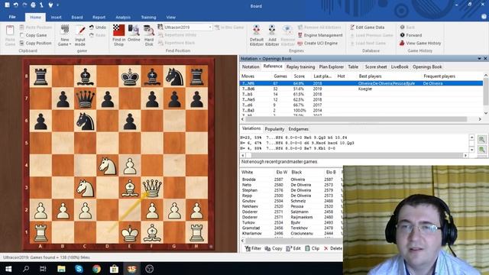This screenshot has width=489, height=275.
Task: Open Engine Management
Action: point(320,35)
